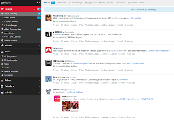Reply to Alex Bourgeois's tweet
Screen dimensions: 174x120
coord(56,25)
